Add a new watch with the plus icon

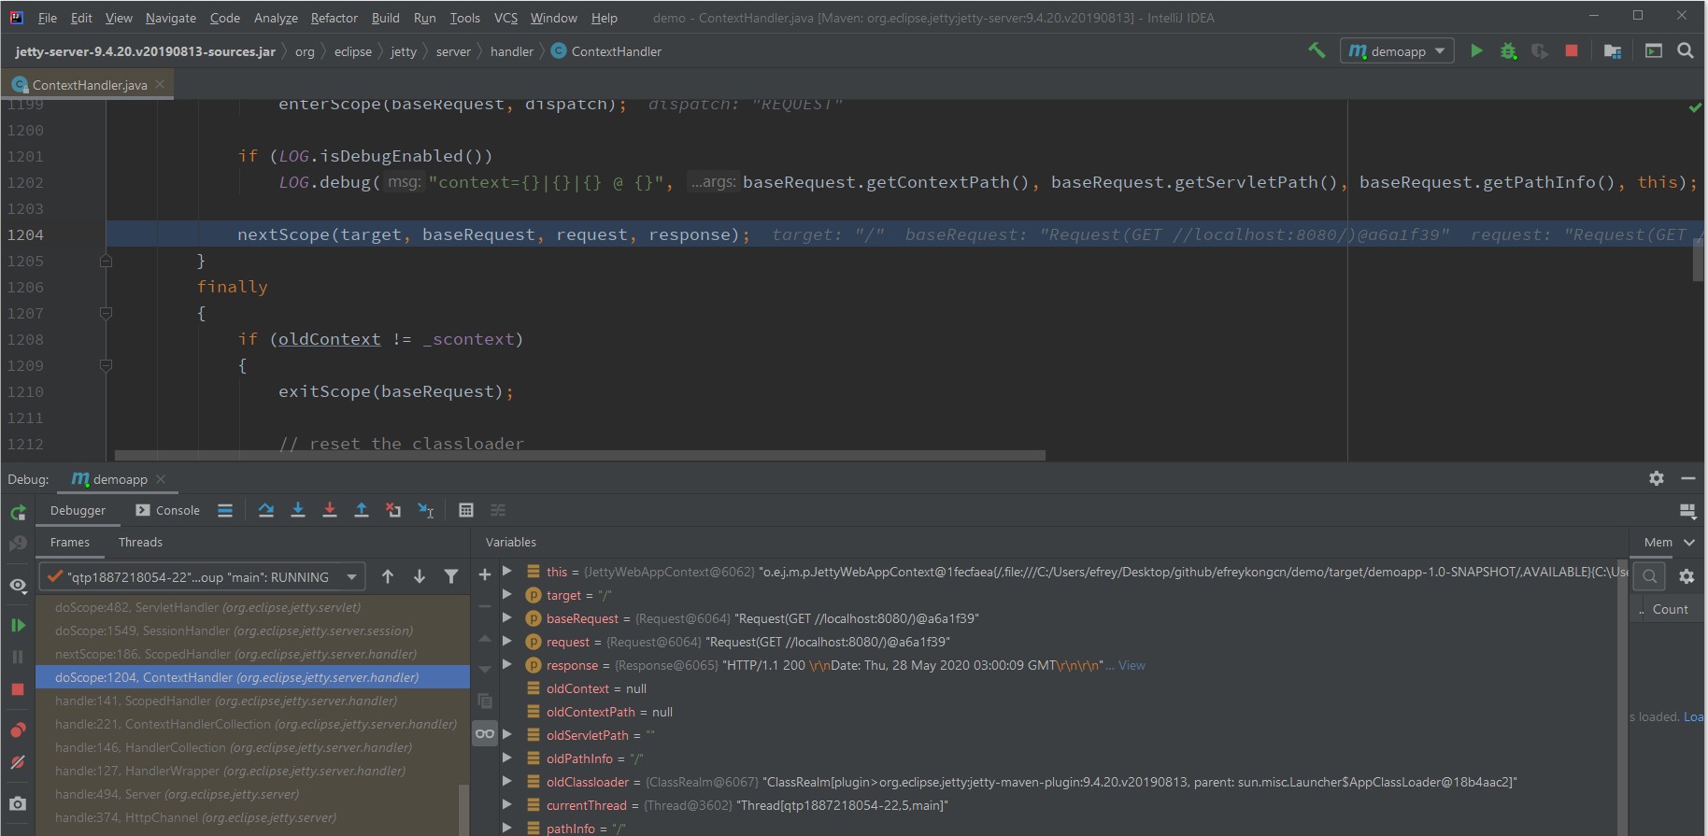[485, 575]
